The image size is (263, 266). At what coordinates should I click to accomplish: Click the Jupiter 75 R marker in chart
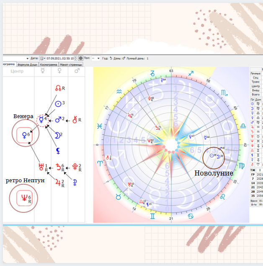point(130,116)
